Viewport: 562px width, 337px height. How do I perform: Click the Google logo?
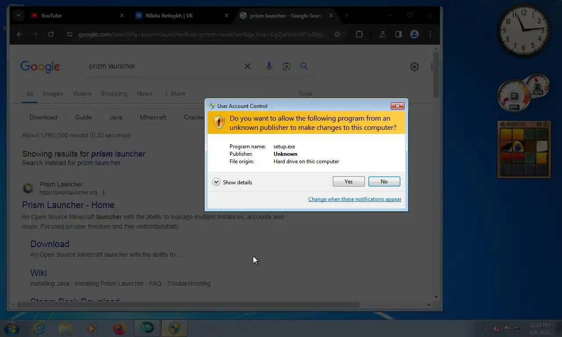click(x=40, y=67)
